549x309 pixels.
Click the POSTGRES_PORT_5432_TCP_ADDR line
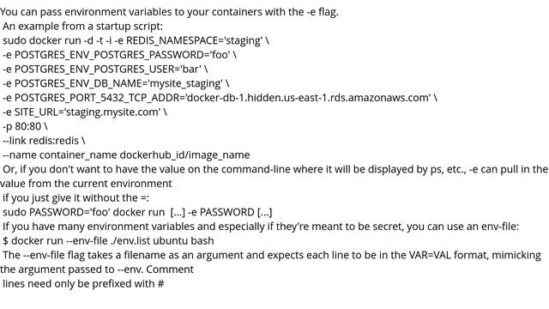[220, 98]
